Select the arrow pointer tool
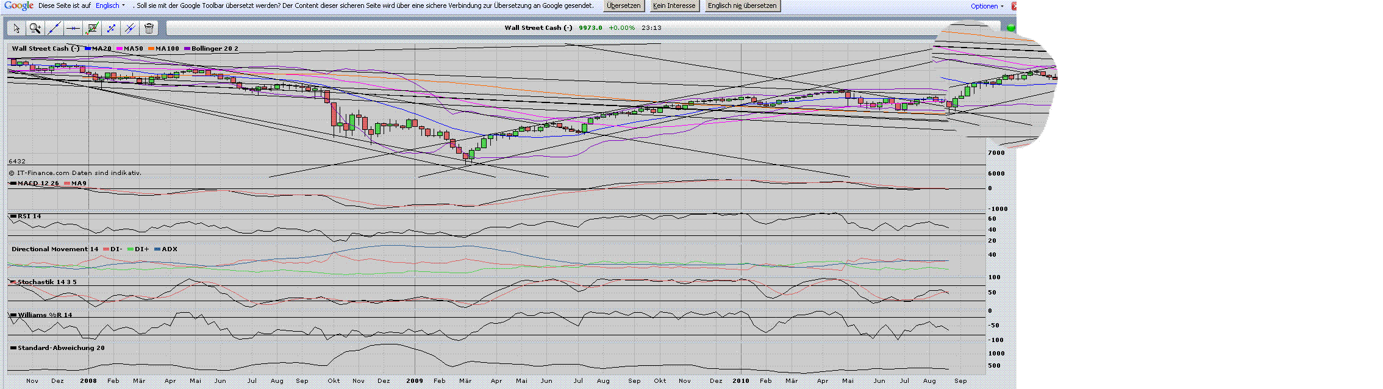This screenshot has height=389, width=1383. point(16,28)
